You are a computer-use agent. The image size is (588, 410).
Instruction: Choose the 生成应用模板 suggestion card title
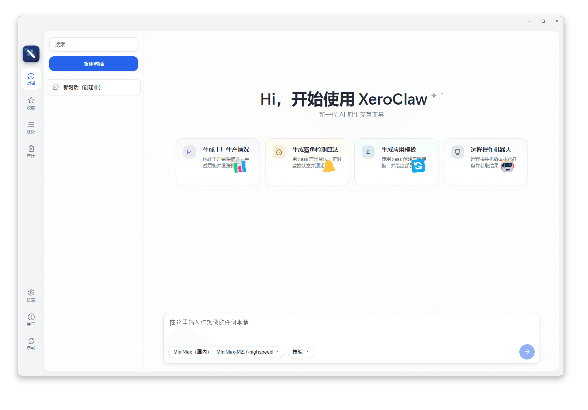click(x=398, y=149)
